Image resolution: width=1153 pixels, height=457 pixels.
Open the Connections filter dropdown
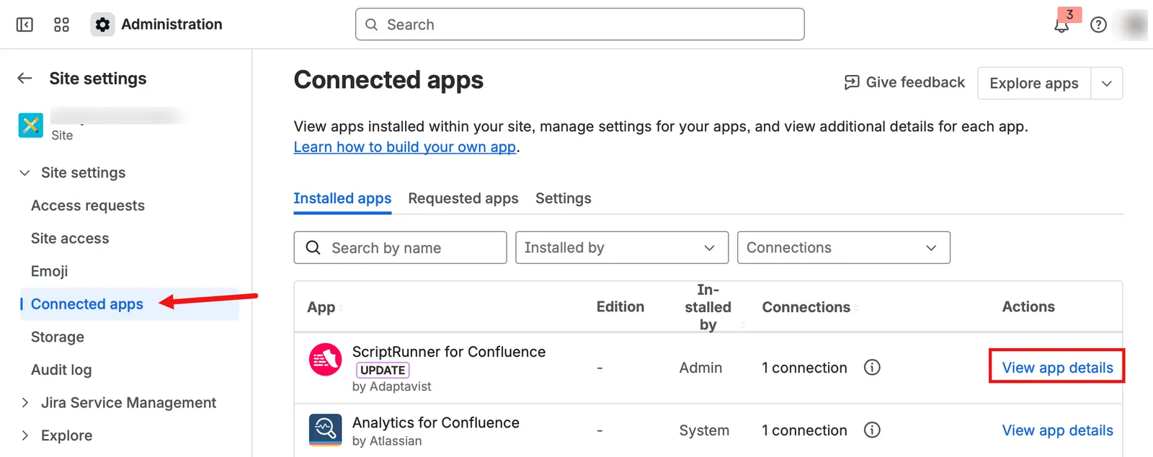(844, 247)
